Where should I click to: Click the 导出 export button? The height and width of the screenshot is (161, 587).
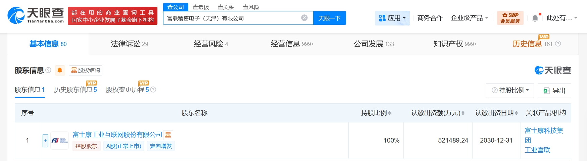554,90
